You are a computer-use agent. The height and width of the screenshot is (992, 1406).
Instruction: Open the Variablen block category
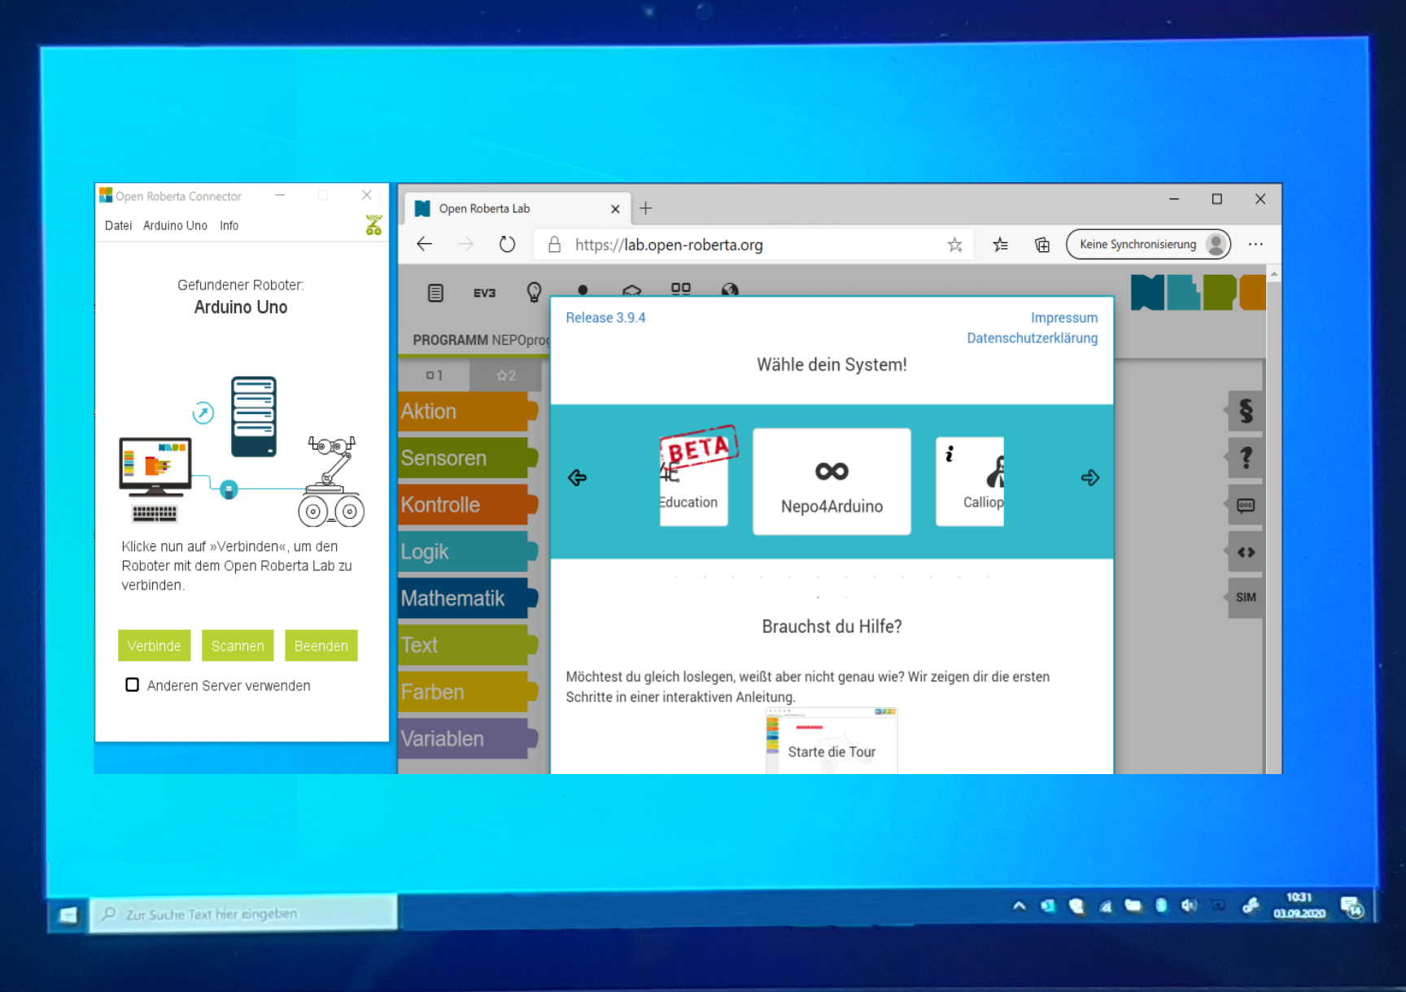[x=468, y=738]
